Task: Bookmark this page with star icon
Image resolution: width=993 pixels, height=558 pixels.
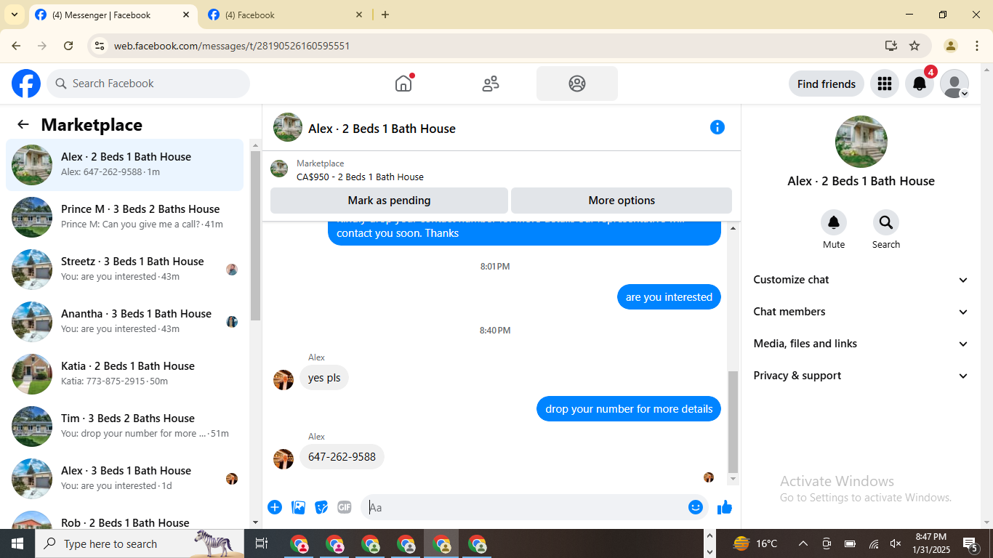Action: tap(914, 46)
